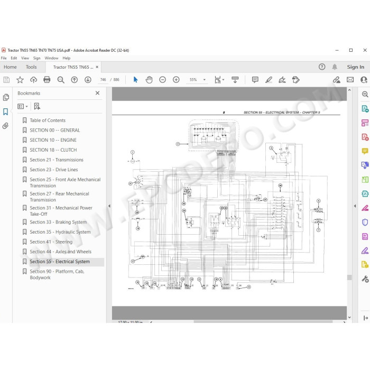Open the Help menu
Image resolution: width=370 pixels, height=370 pixels.
(66, 58)
